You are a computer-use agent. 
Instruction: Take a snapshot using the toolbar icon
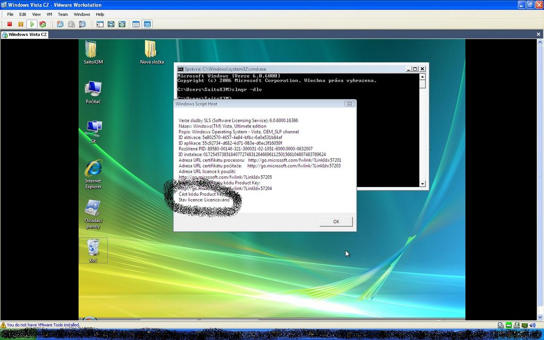(61, 24)
